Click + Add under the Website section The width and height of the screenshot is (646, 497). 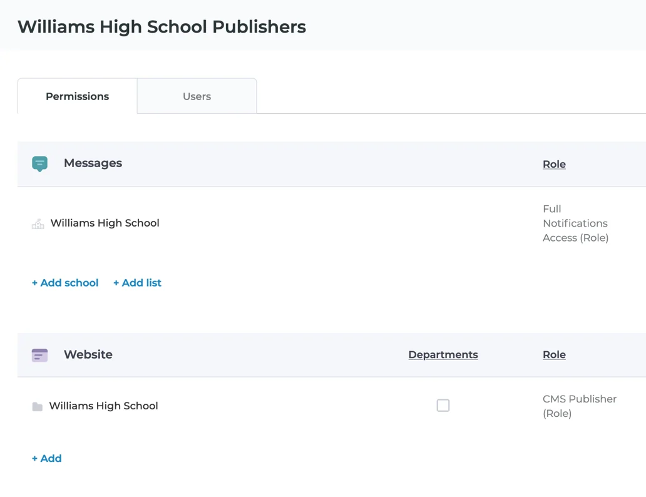click(47, 459)
